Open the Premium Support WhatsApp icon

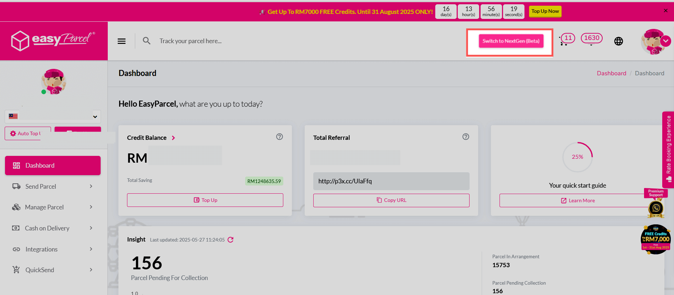[x=656, y=208]
